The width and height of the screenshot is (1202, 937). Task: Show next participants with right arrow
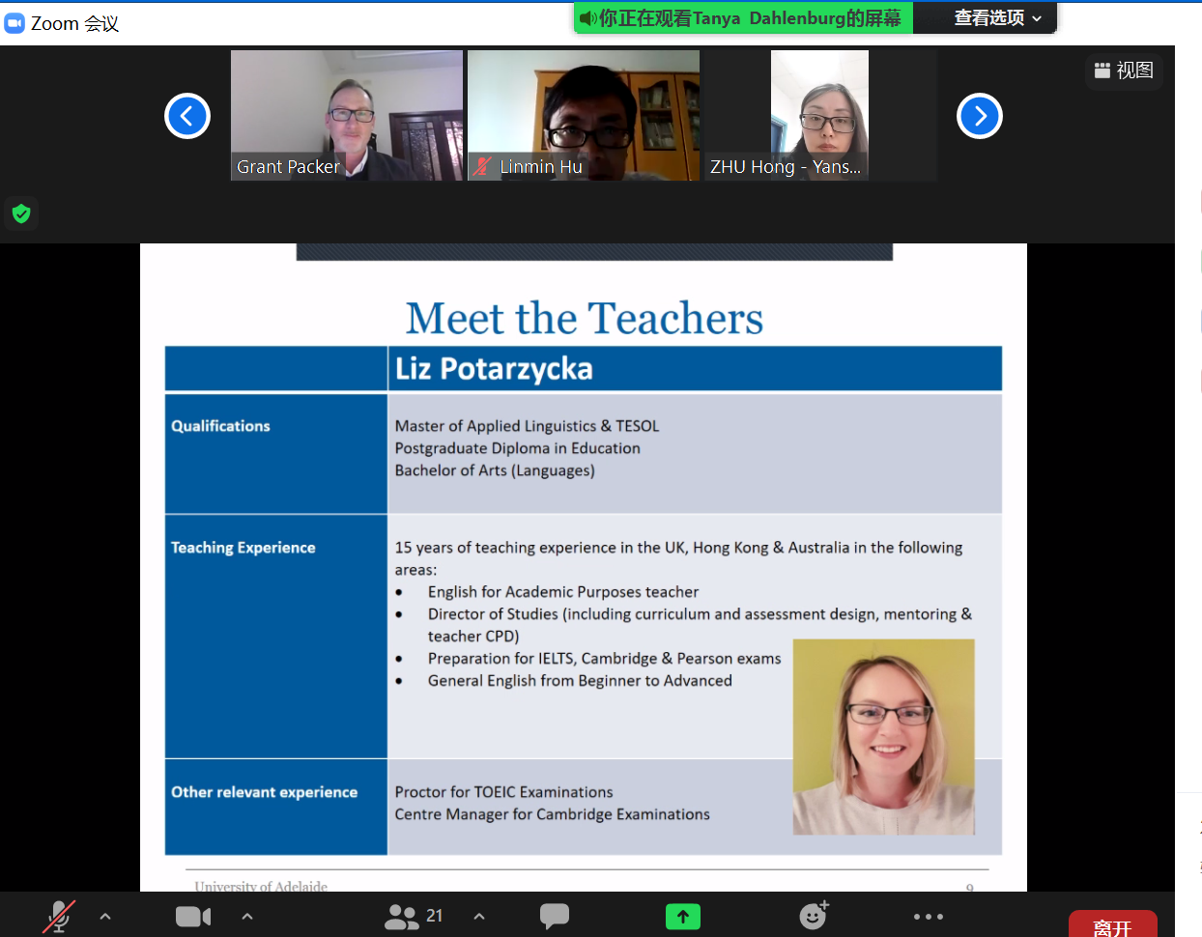click(980, 116)
